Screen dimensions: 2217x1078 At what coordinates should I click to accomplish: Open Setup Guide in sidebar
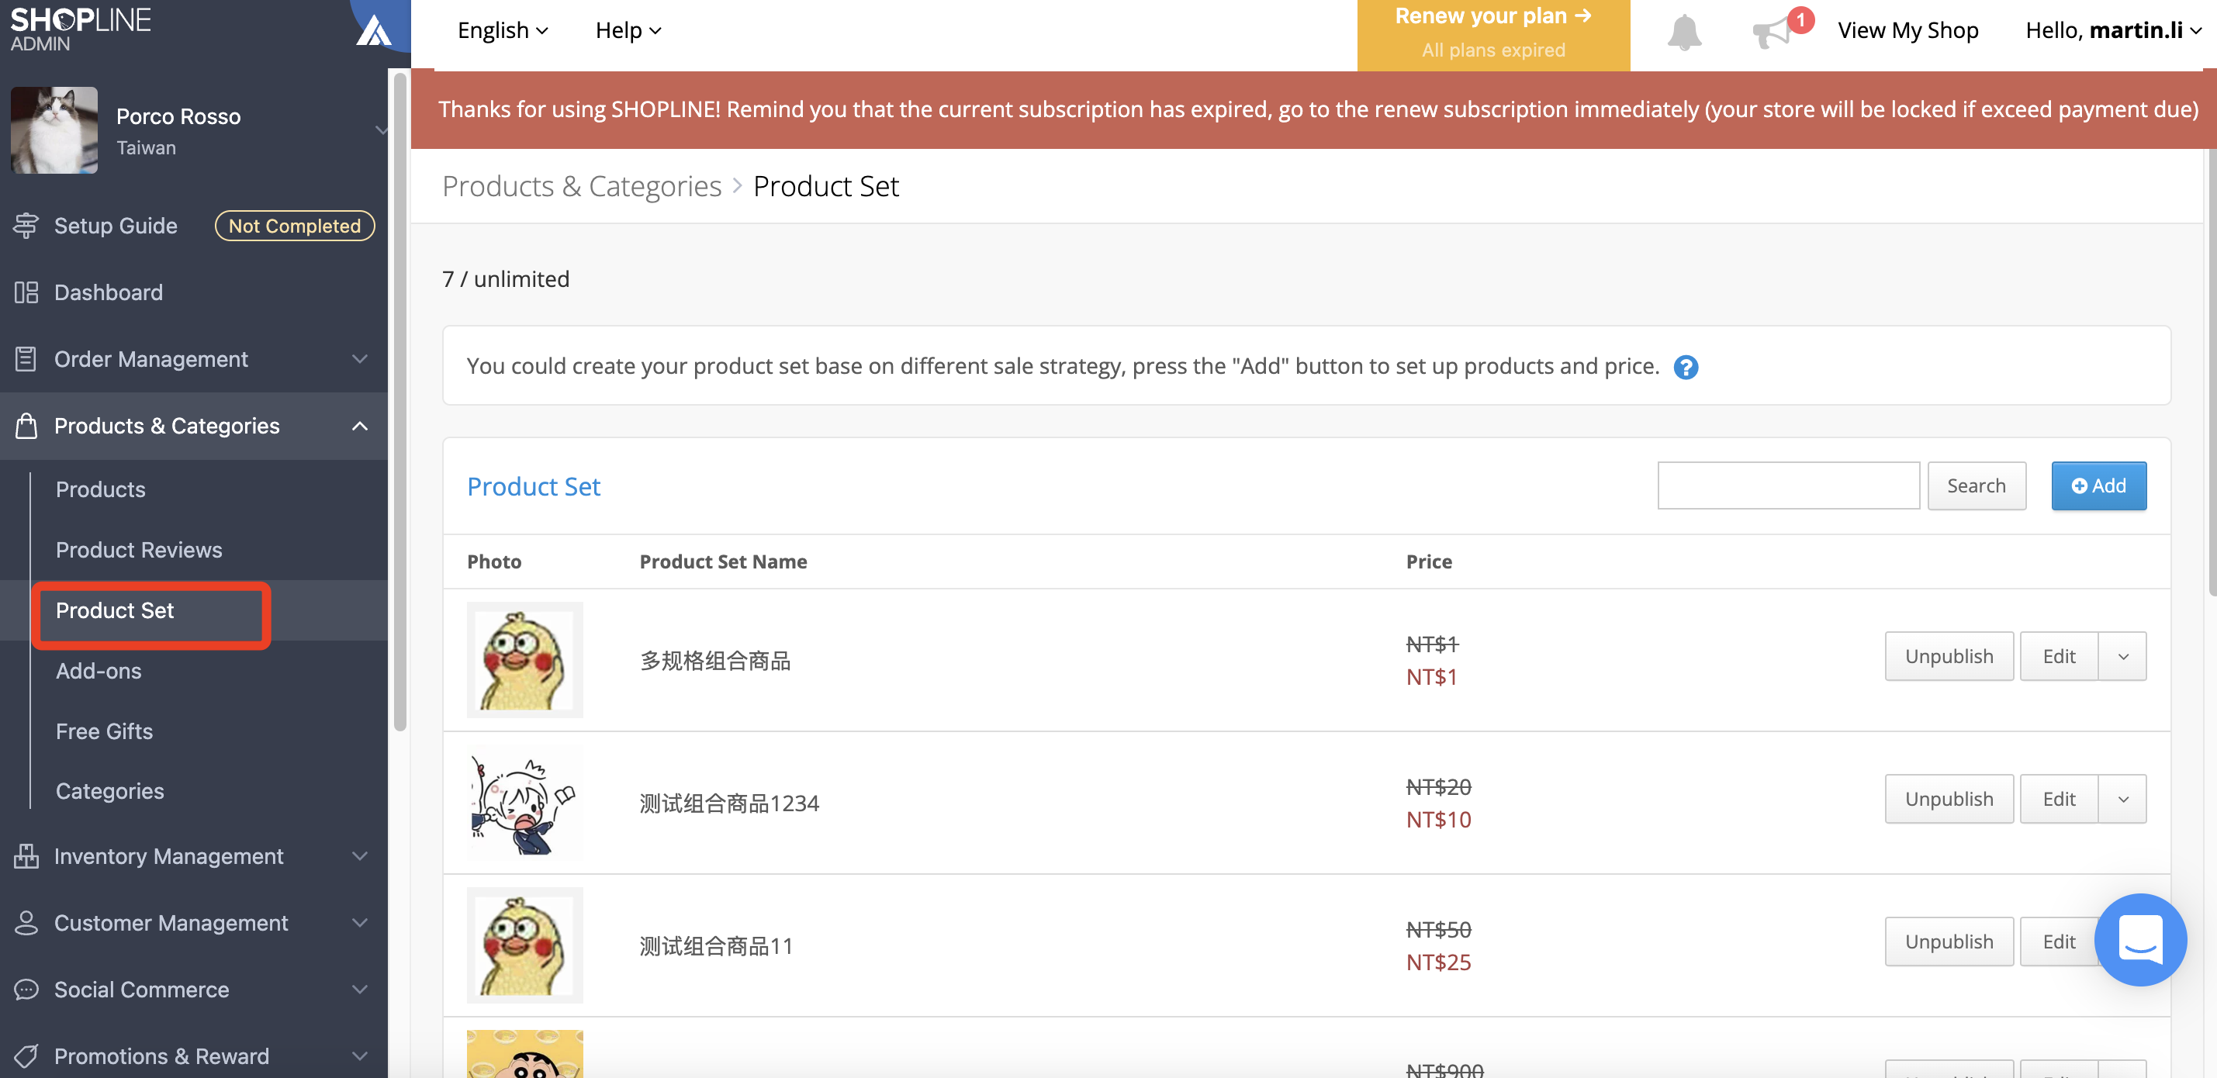116,226
